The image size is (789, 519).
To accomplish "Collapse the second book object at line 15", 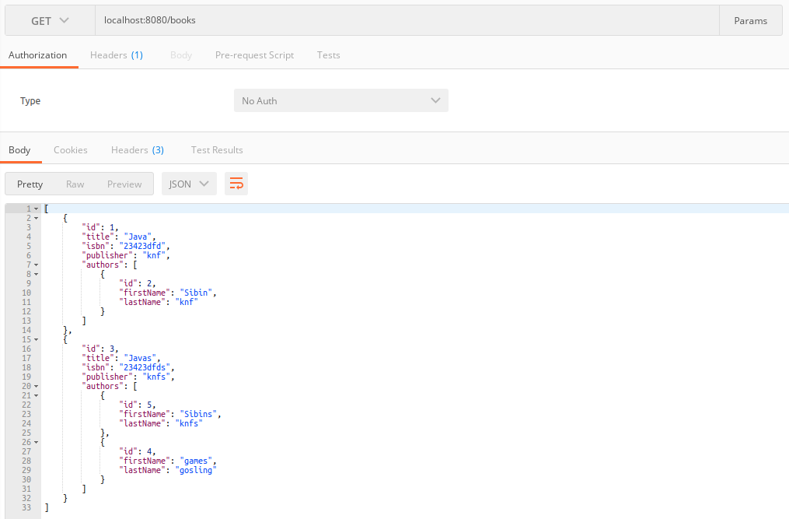I will pyautogui.click(x=34, y=339).
